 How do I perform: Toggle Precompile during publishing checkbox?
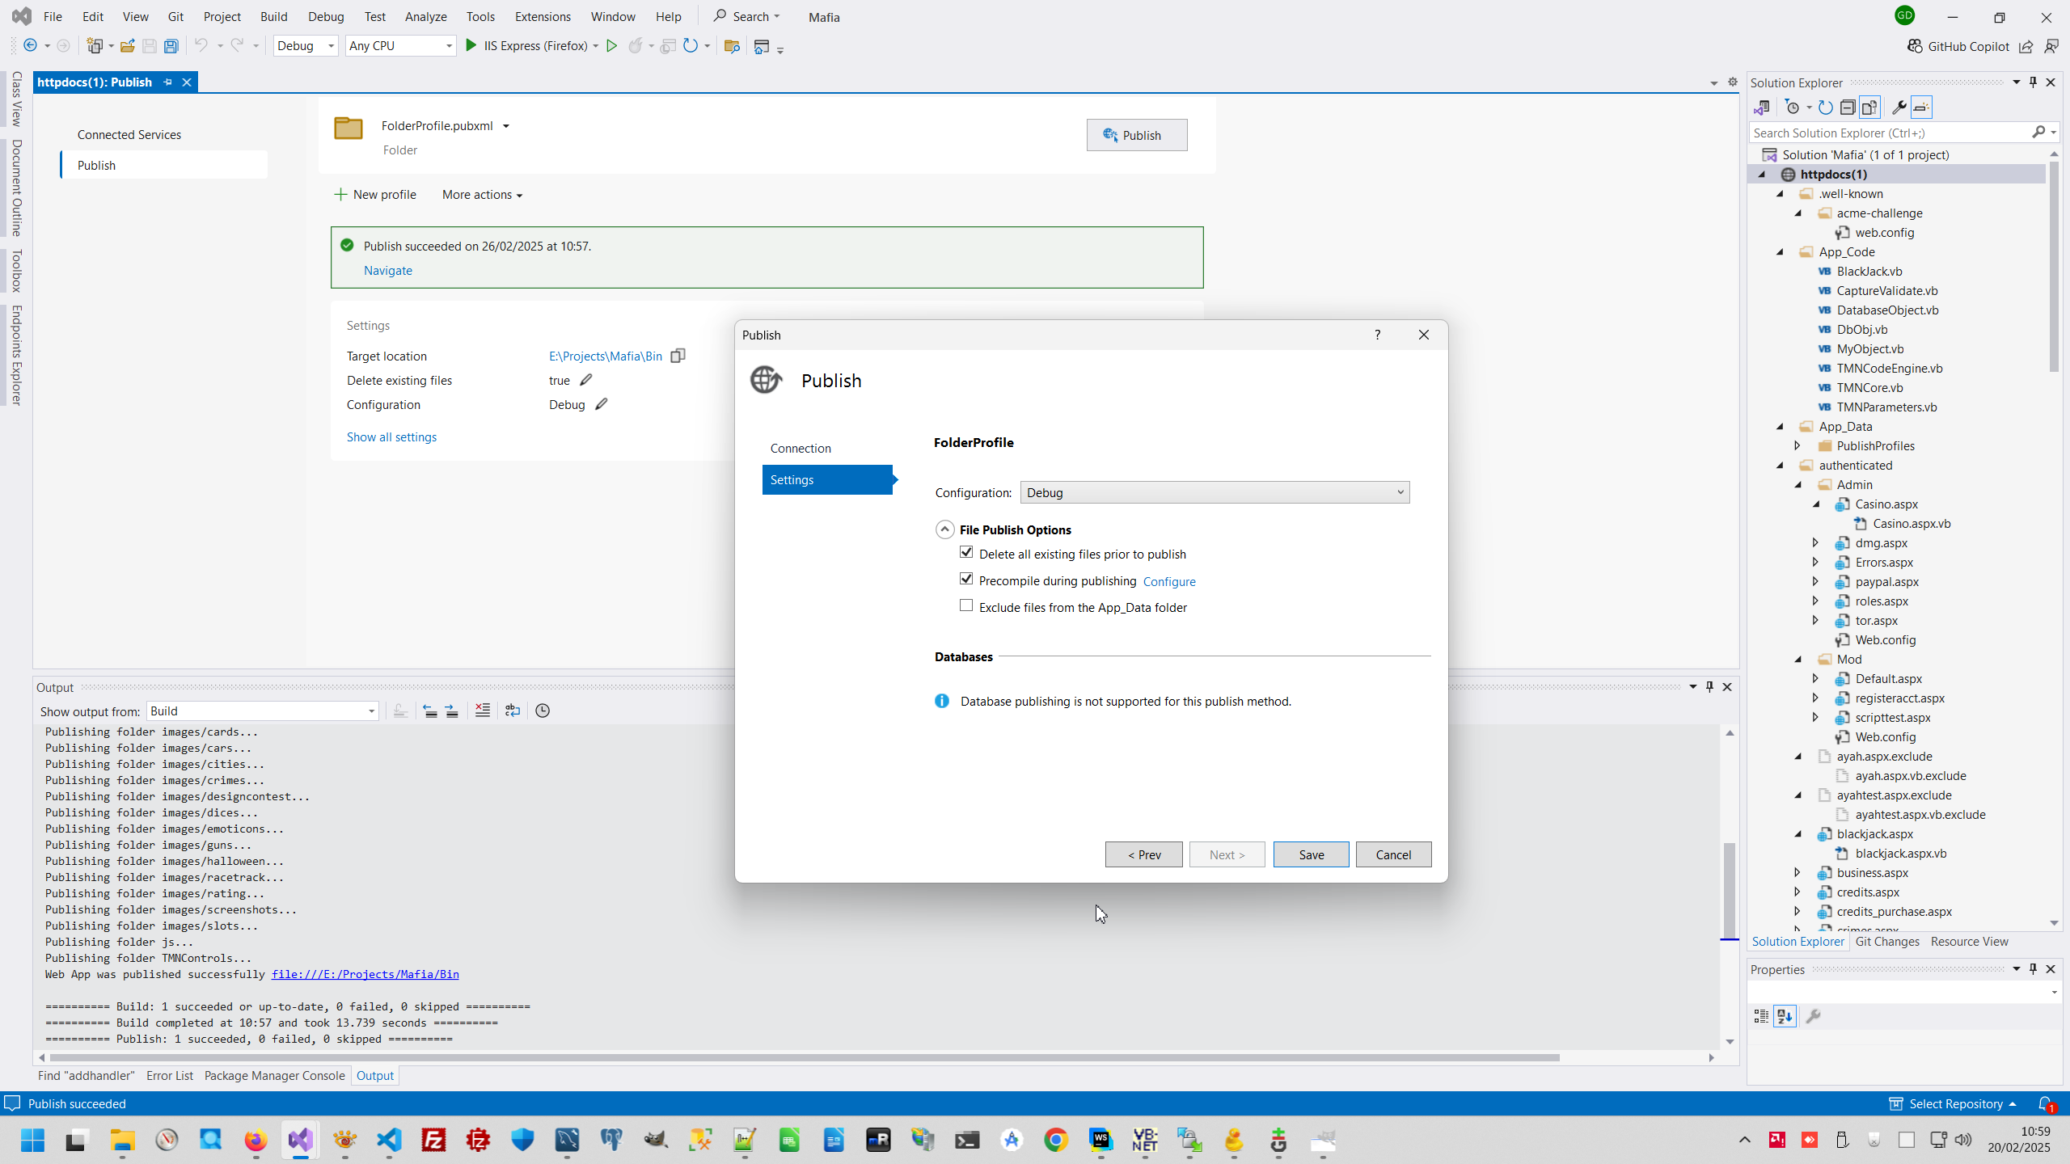pos(966,579)
